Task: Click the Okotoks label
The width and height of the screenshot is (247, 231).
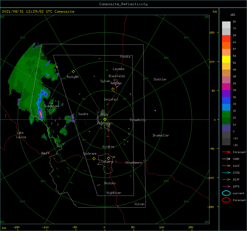Action: [x=110, y=183]
